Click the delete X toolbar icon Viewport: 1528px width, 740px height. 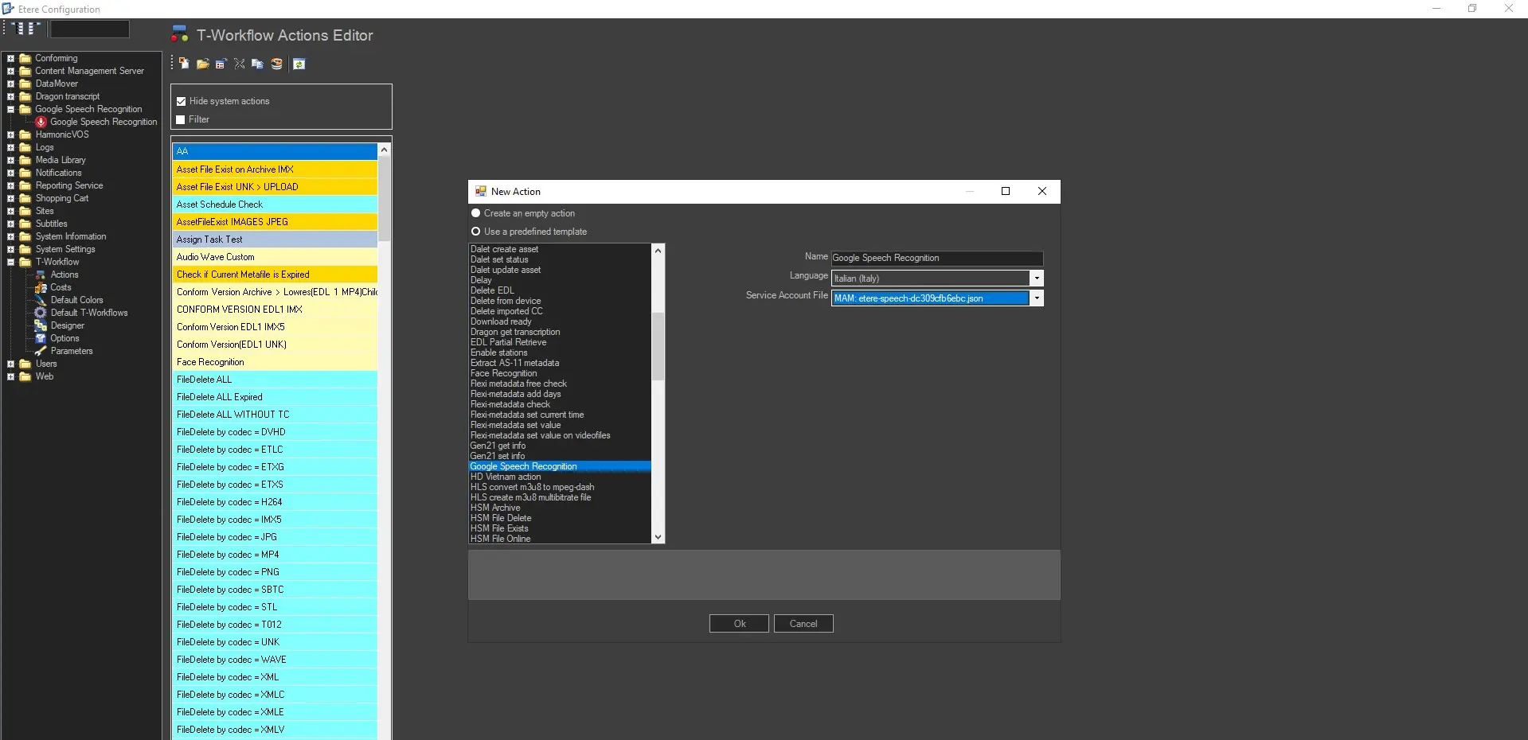coord(240,64)
